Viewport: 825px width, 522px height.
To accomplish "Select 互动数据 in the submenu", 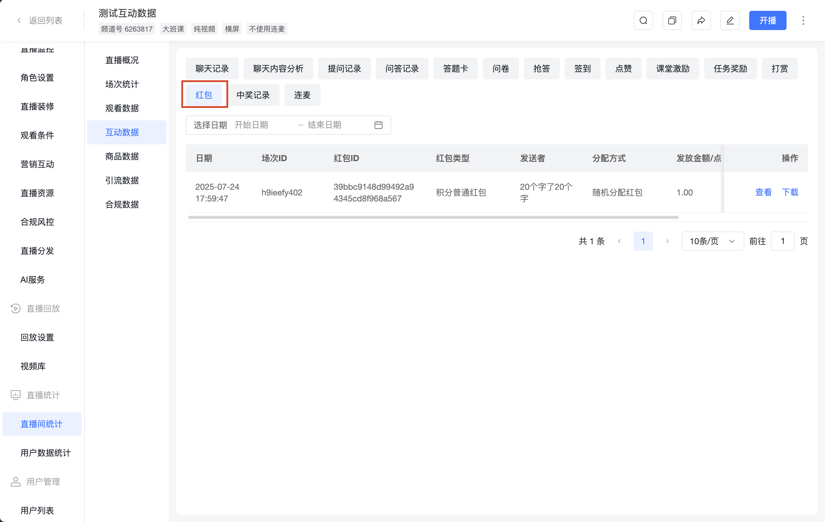I will coord(127,132).
